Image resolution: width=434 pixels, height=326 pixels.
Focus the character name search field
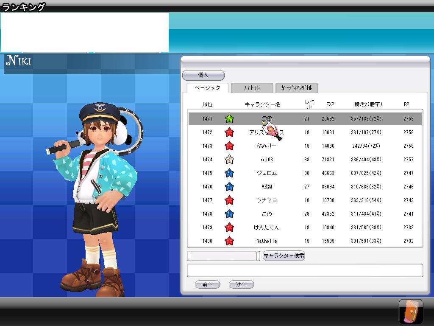coord(223,256)
